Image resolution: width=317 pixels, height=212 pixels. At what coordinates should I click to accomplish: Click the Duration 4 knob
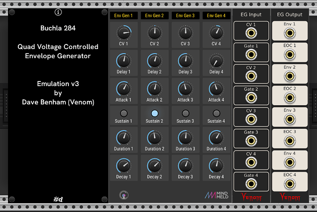tap(216, 138)
